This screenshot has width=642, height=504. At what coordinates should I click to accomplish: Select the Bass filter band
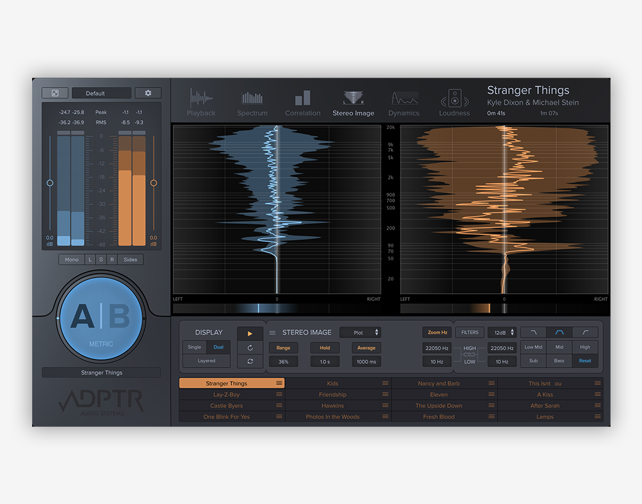point(559,360)
